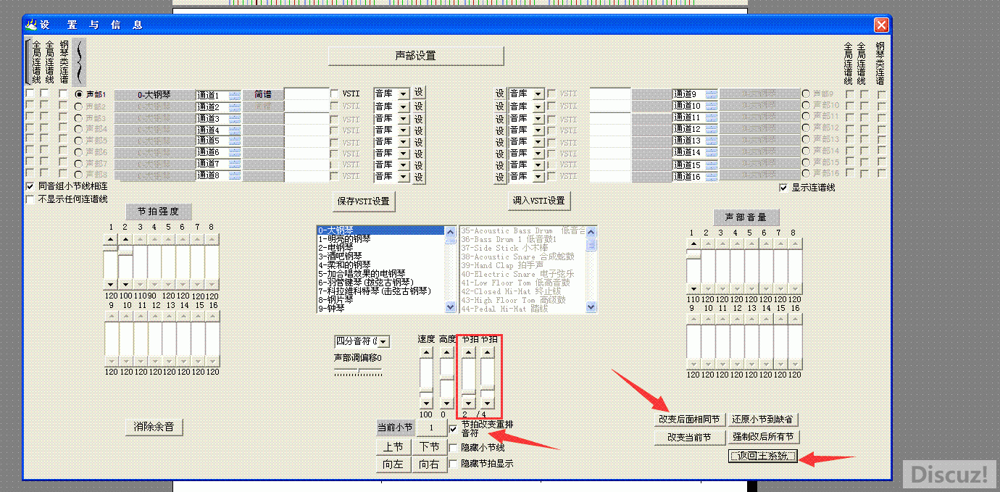Enable the VSTI checkbox for 声部1

[334, 93]
